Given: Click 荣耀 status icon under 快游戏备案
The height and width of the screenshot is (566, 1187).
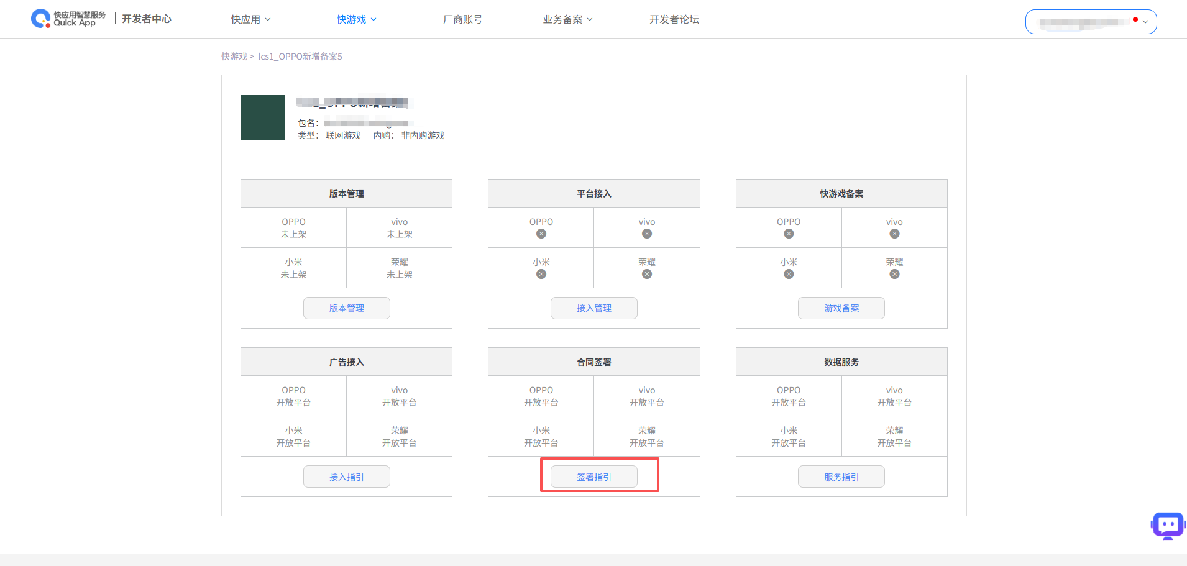Looking at the screenshot, I should click(x=894, y=274).
